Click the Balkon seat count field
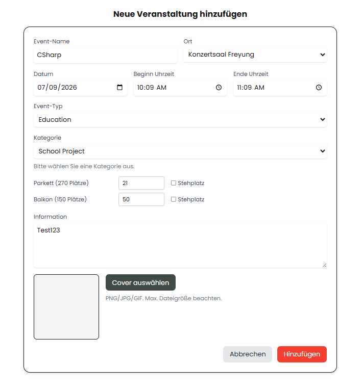Screen dimensions: 362x391 (141, 199)
